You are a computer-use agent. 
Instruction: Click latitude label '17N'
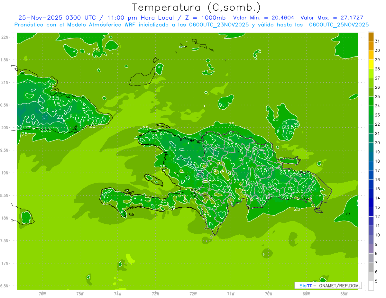point(5,263)
